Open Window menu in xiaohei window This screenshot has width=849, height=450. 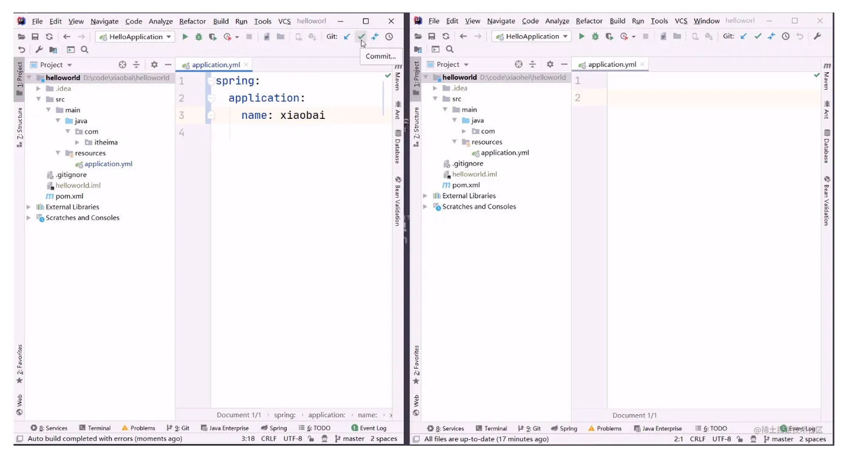click(706, 21)
